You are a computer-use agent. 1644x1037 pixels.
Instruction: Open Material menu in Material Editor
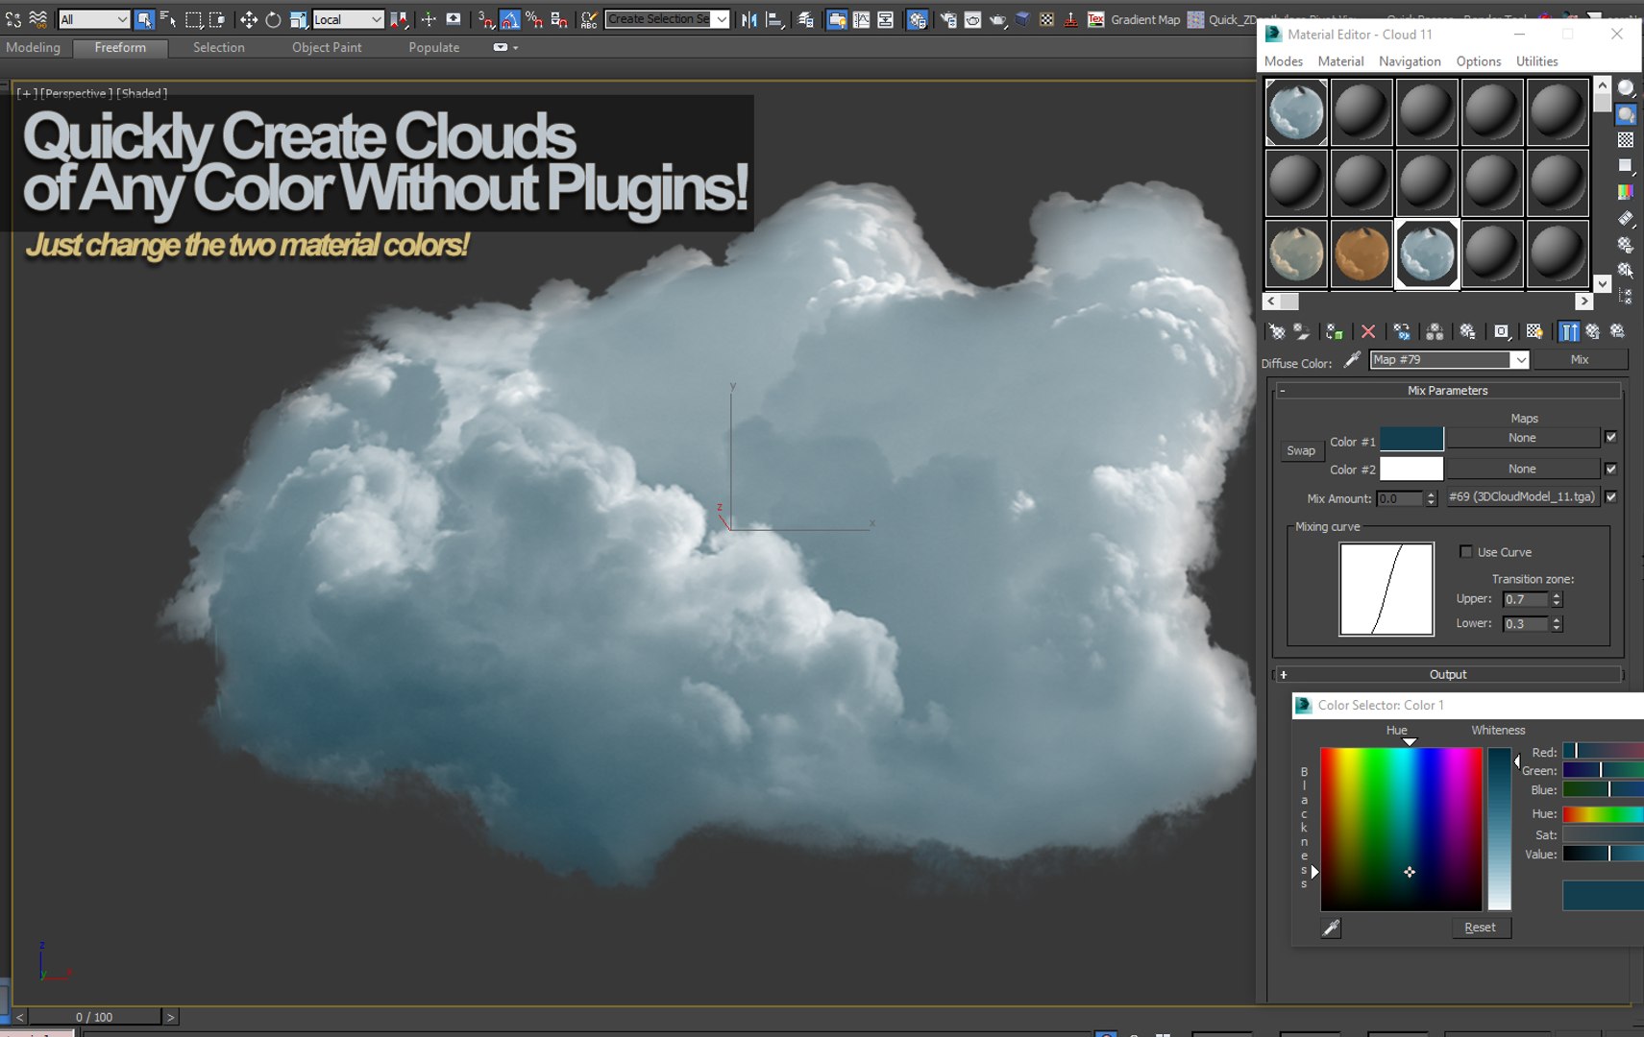pyautogui.click(x=1340, y=61)
